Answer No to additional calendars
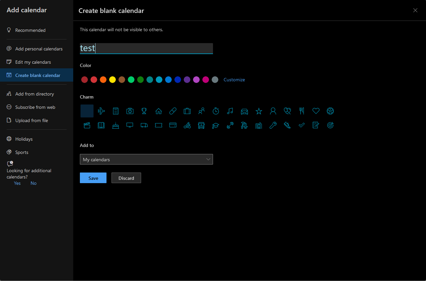Screen dimensions: 426x281 point(34,183)
